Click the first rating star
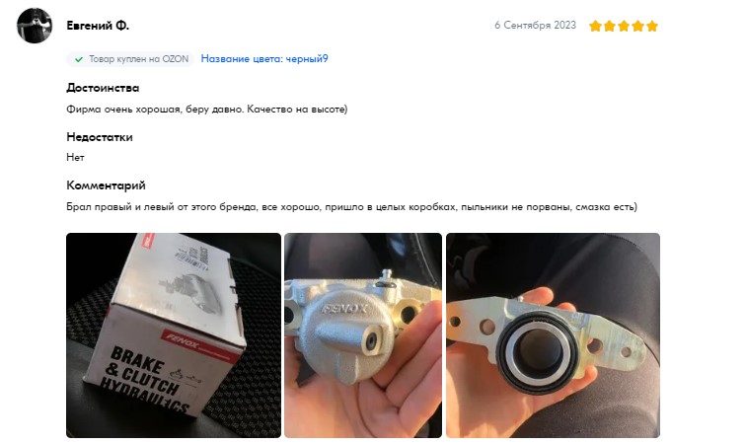Screen dimensions: 746x445 click(595, 27)
